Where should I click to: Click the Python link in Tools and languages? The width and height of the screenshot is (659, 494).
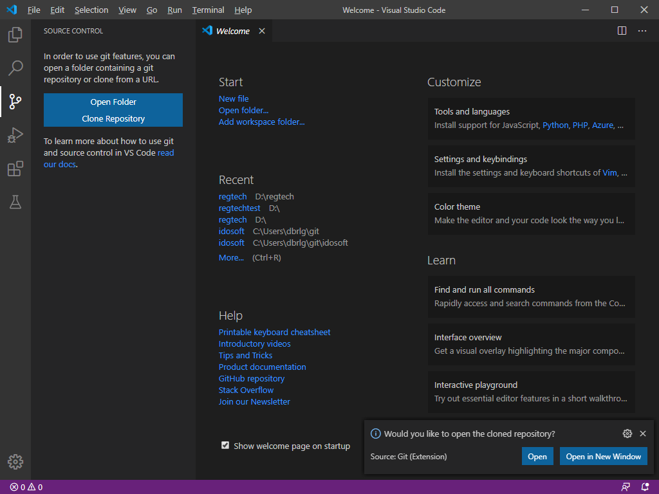point(555,125)
